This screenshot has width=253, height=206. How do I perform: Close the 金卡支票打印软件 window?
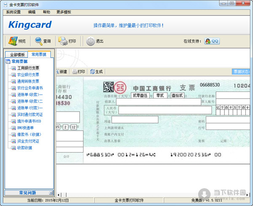[243, 3]
